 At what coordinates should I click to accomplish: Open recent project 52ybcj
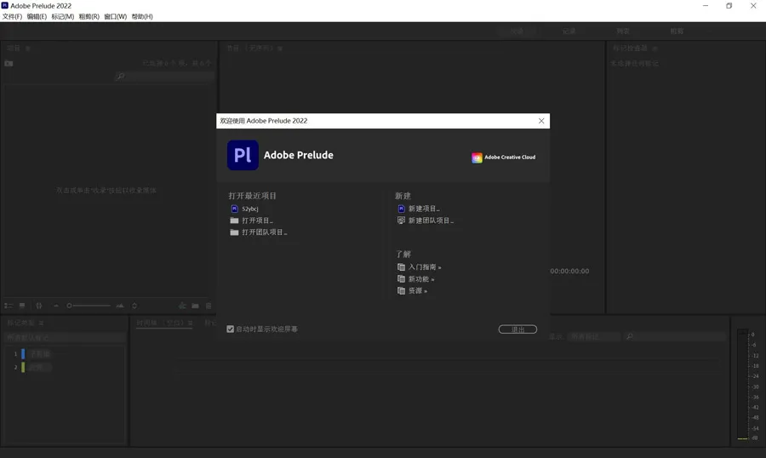coord(249,209)
